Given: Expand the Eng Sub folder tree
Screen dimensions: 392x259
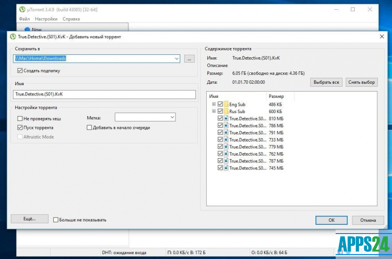Looking at the screenshot, I should pyautogui.click(x=214, y=104).
